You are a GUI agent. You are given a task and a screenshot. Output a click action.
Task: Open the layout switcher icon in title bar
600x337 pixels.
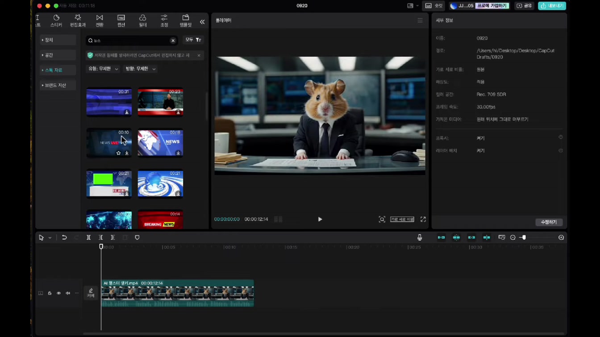(410, 6)
